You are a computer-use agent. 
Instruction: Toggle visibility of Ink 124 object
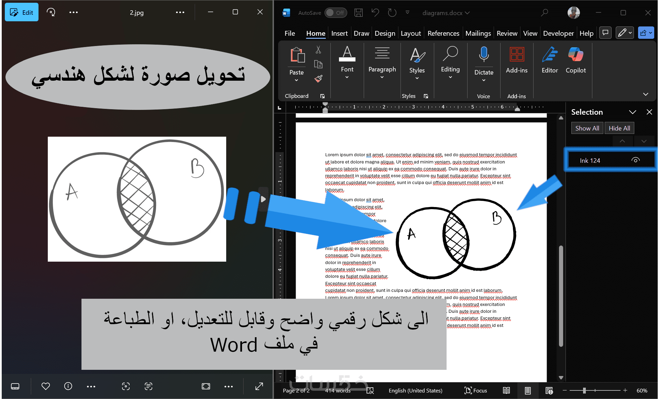tap(636, 160)
